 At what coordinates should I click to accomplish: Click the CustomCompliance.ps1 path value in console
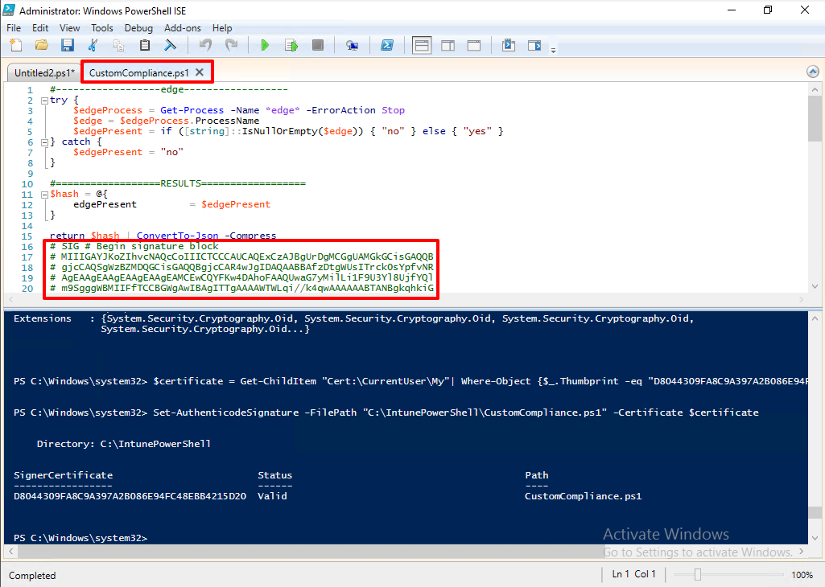click(583, 496)
